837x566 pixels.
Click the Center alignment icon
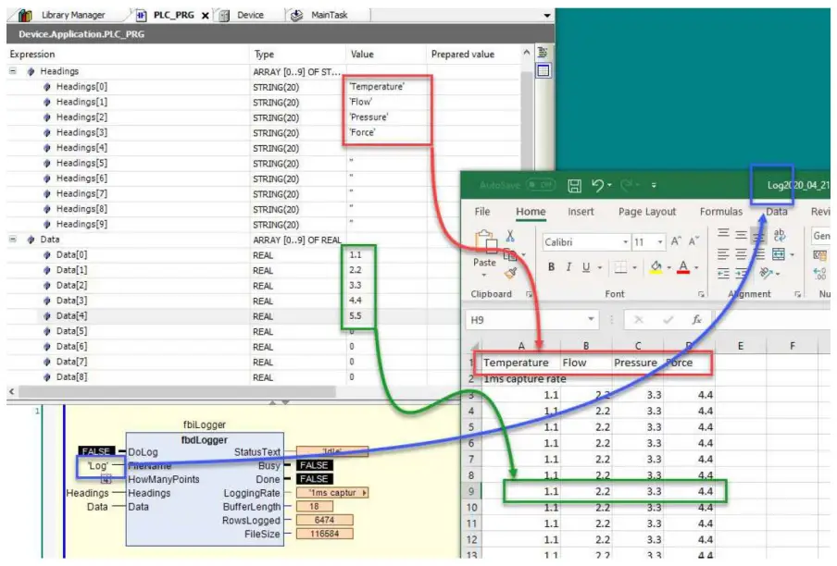point(741,254)
